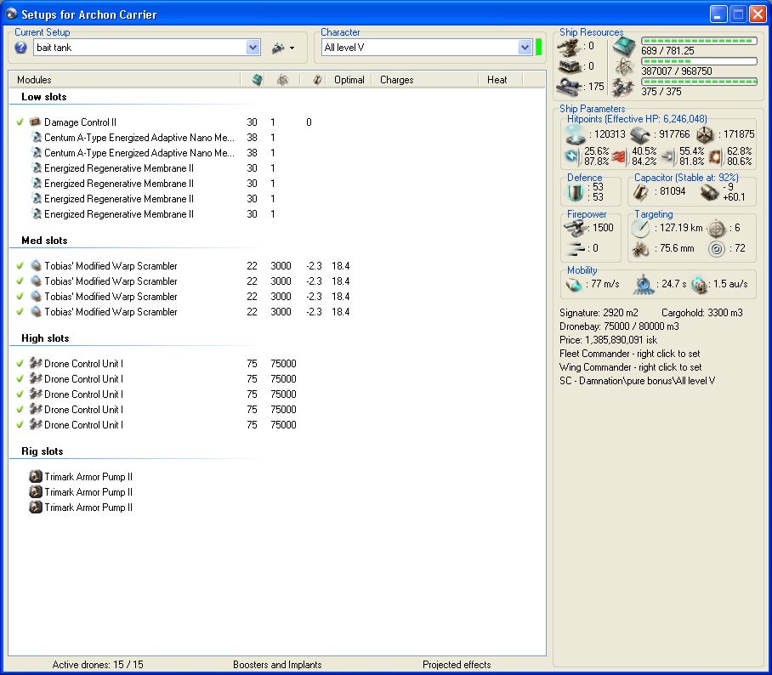The image size is (772, 675).
Task: Click the capacitor column header icon
Action: pyautogui.click(x=318, y=79)
